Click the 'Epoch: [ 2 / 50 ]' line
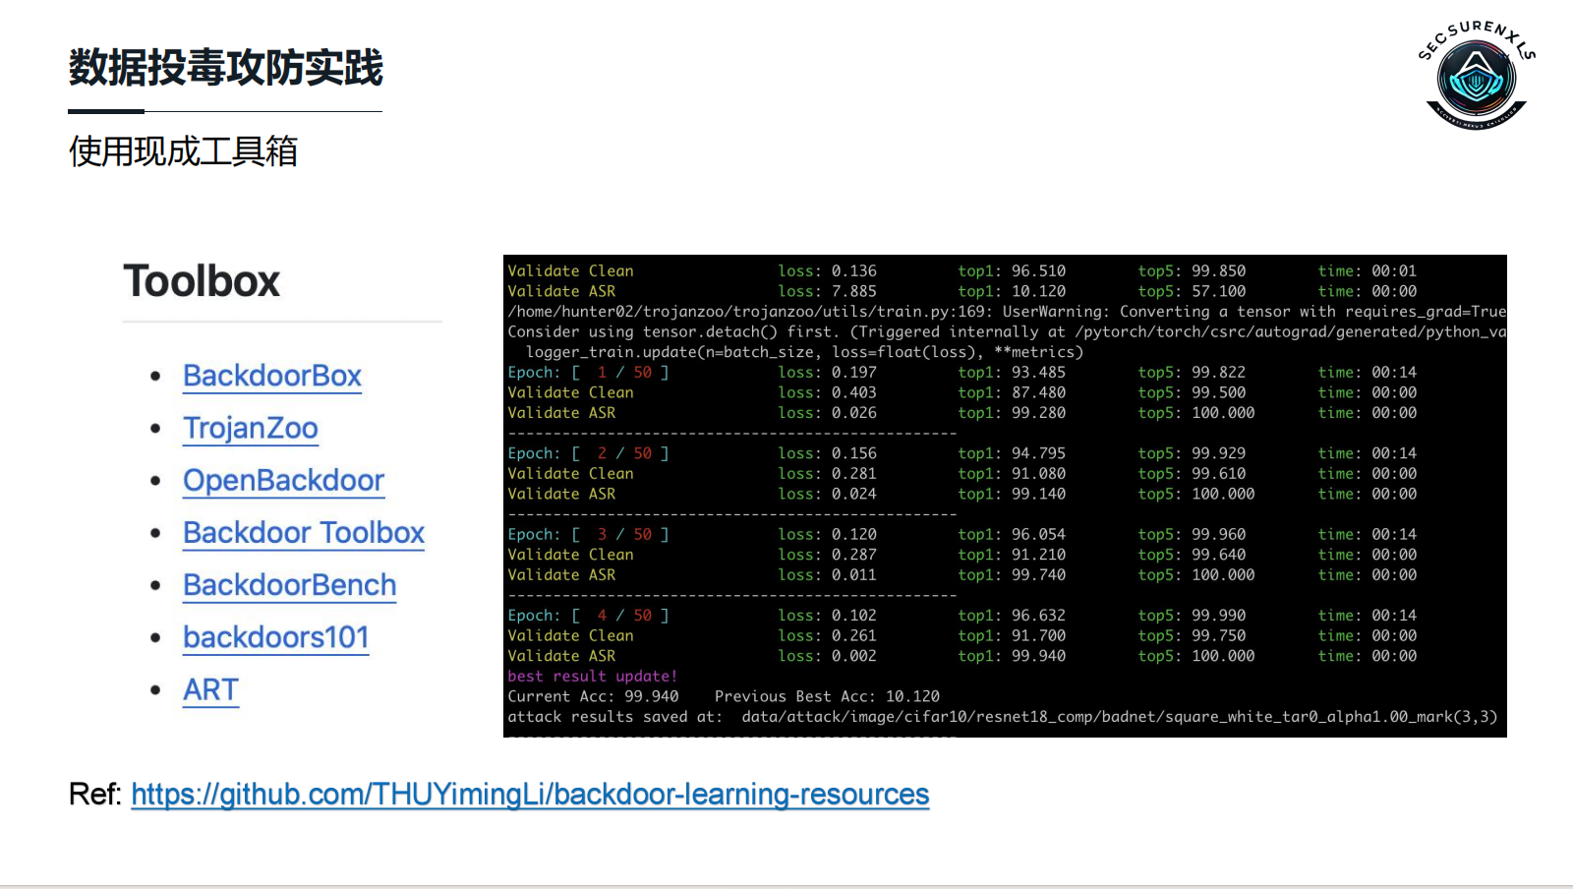 point(962,453)
